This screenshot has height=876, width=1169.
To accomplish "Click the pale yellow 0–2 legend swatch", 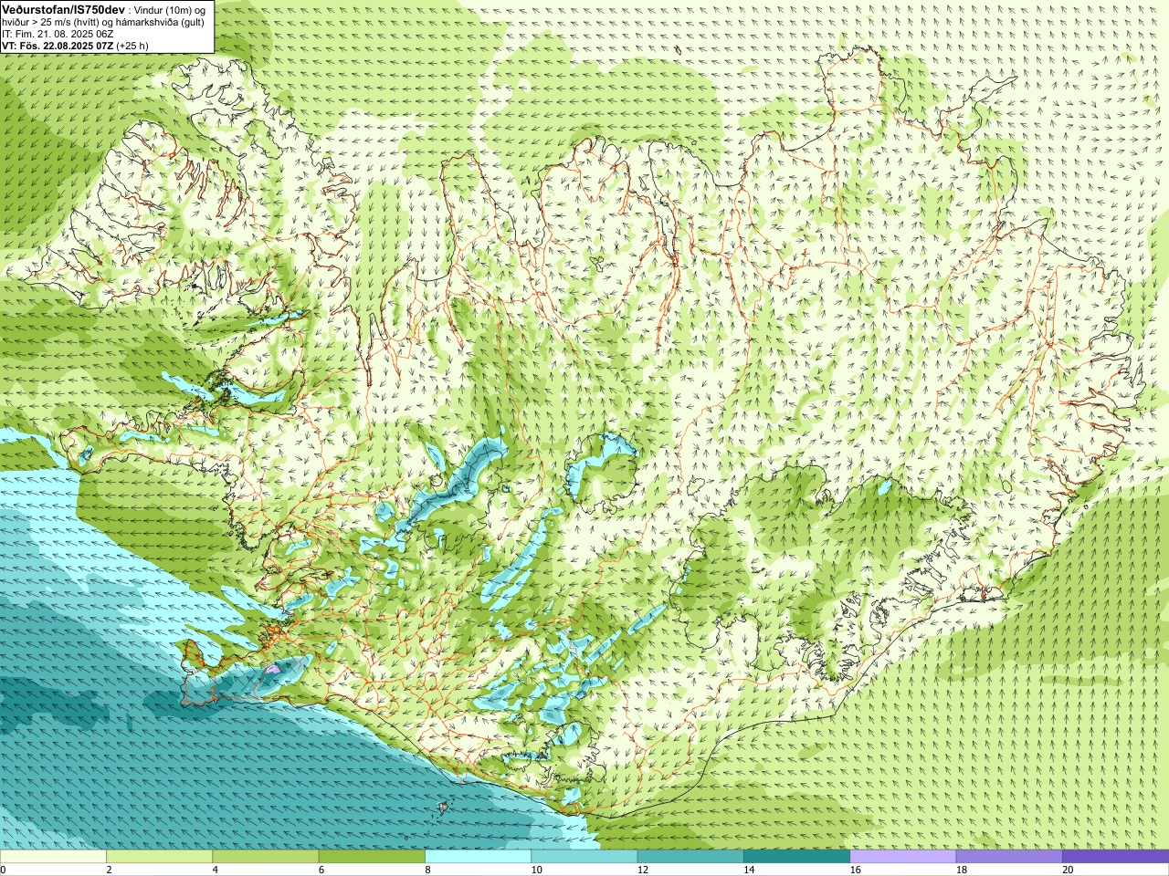I will pos(53,857).
